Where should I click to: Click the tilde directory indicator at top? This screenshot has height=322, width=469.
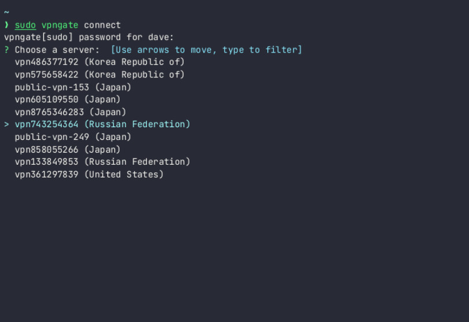(x=6, y=12)
